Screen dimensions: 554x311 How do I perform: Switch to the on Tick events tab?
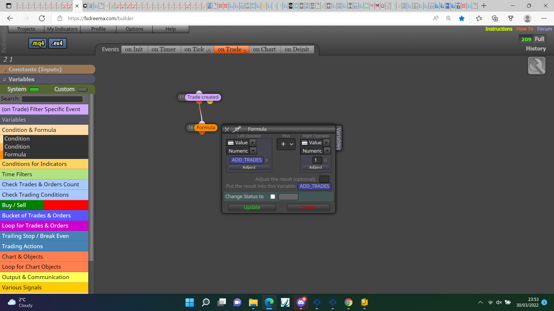point(197,49)
